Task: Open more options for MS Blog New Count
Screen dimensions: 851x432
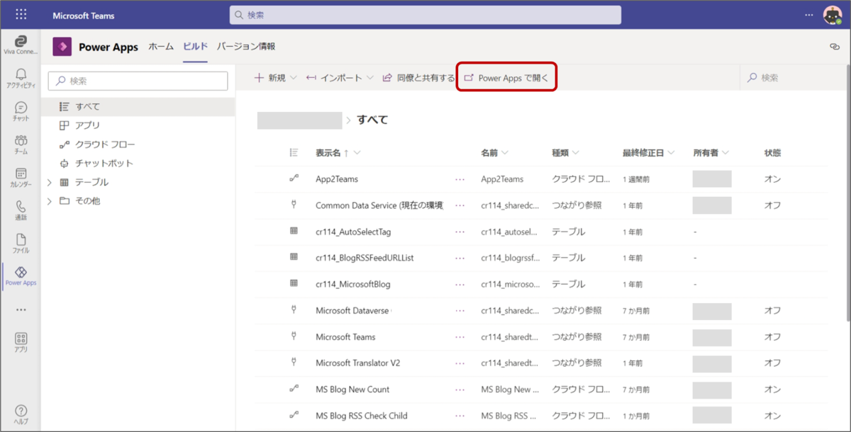Action: point(460,390)
